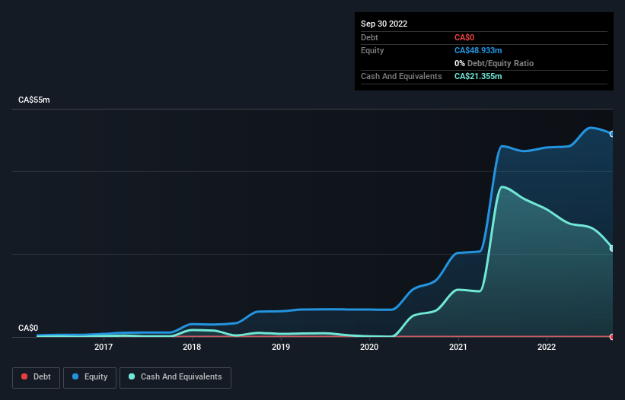Click the 2022 x-axis label
Image resolution: width=625 pixels, height=400 pixels.
pyautogui.click(x=547, y=347)
